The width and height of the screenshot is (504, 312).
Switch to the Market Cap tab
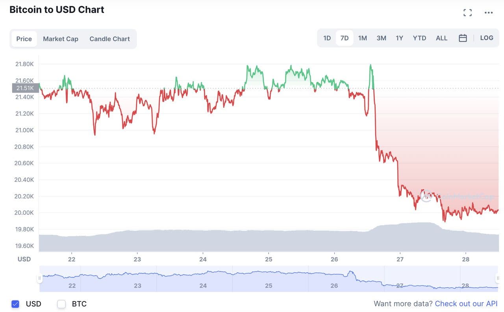point(61,39)
